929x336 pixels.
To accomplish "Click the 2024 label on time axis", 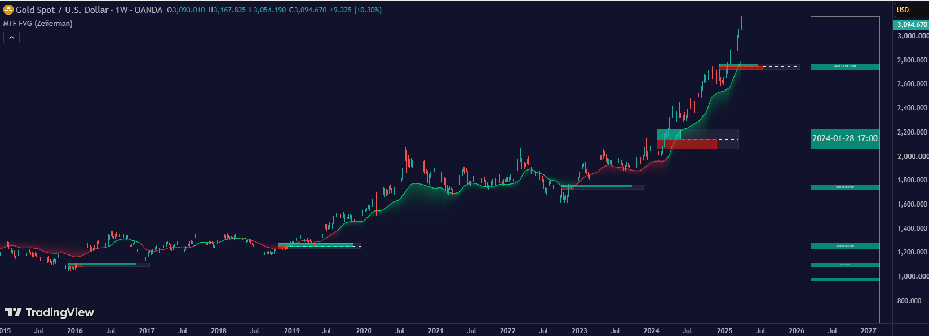I will click(651, 331).
